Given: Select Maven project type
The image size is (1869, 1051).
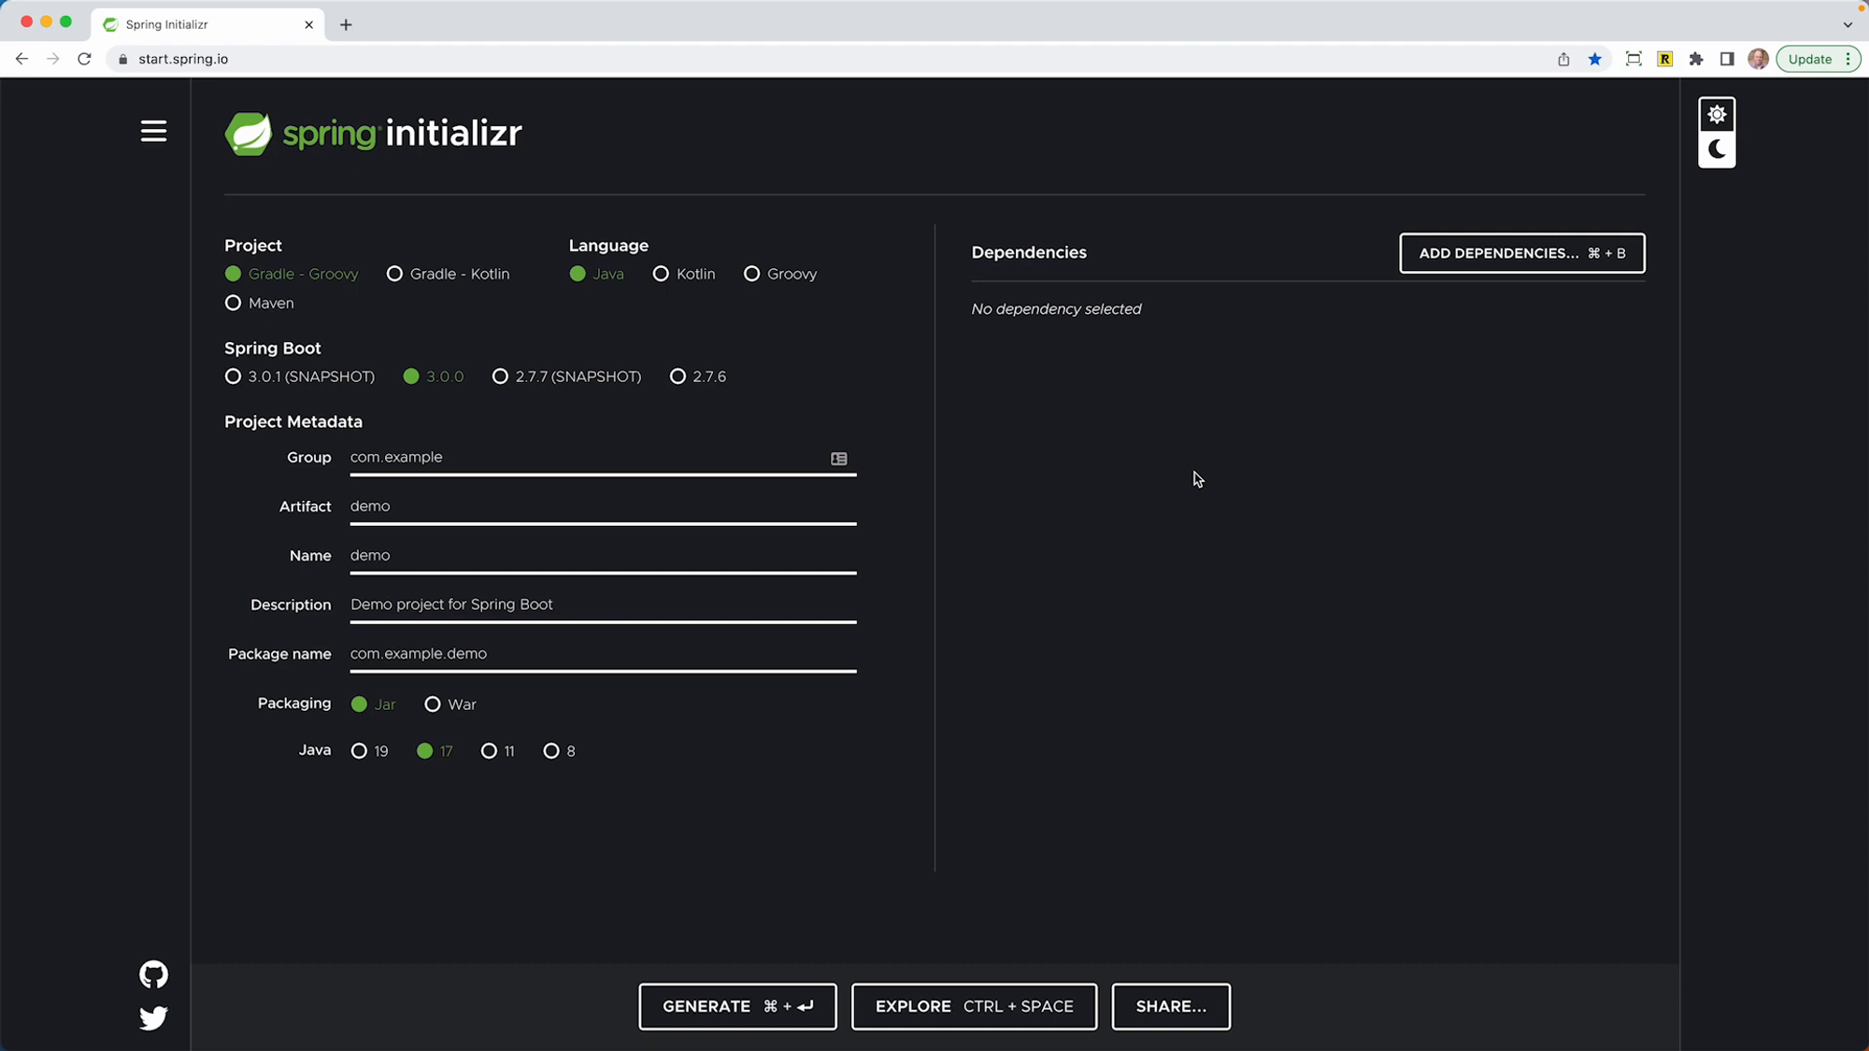Looking at the screenshot, I should point(234,303).
